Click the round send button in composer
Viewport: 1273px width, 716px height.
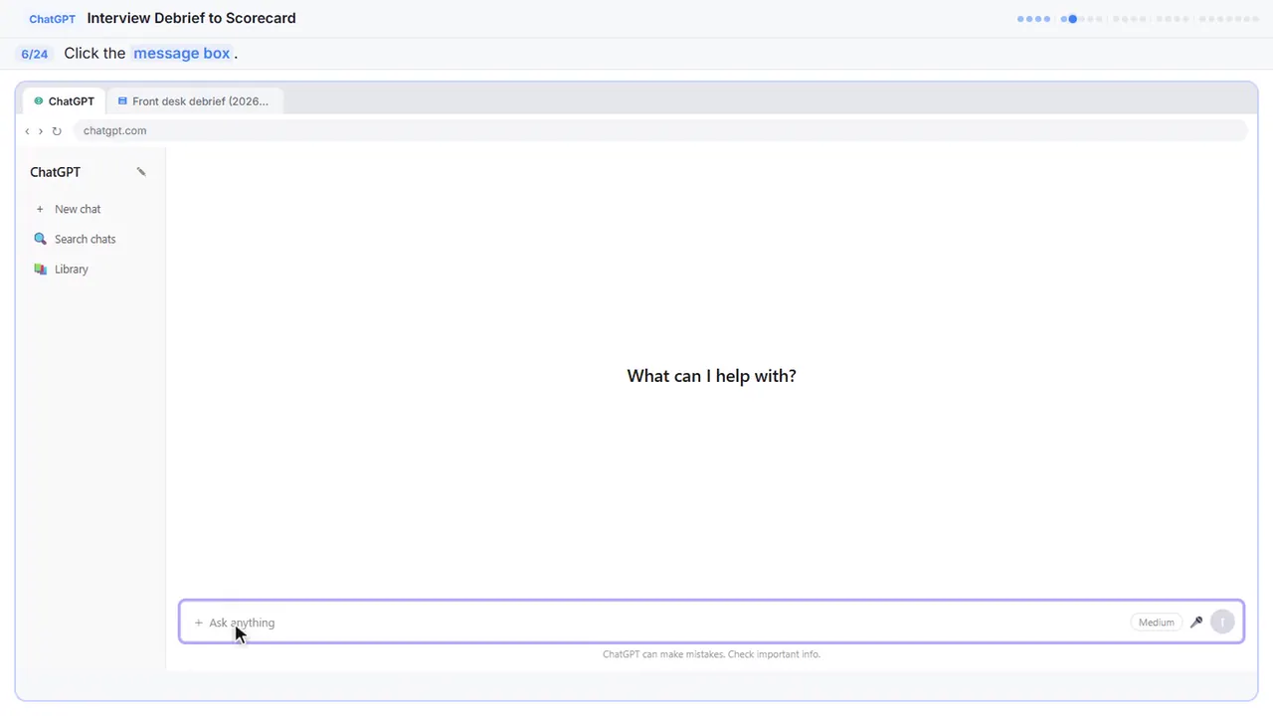(1222, 622)
